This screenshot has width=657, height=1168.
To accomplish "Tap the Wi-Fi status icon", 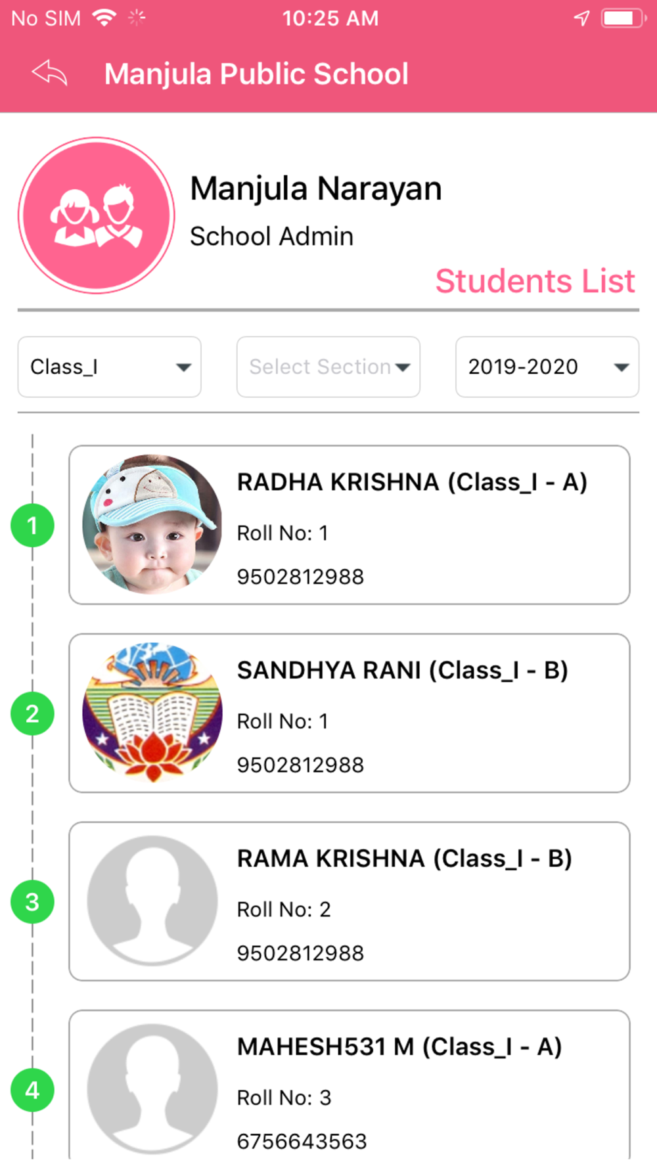I will (104, 18).
